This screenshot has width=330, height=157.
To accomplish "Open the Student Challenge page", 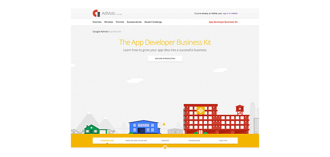I will tap(153, 22).
